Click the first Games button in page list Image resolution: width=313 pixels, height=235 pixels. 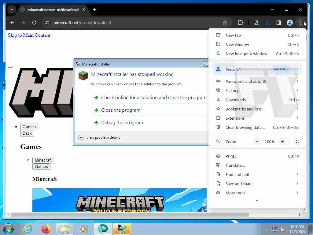(29, 127)
